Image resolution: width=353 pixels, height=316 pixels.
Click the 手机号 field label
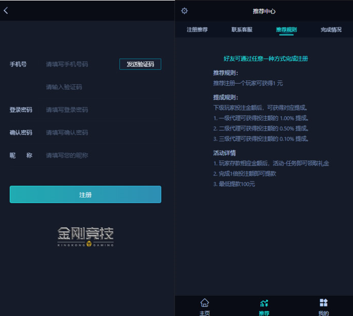18,64
